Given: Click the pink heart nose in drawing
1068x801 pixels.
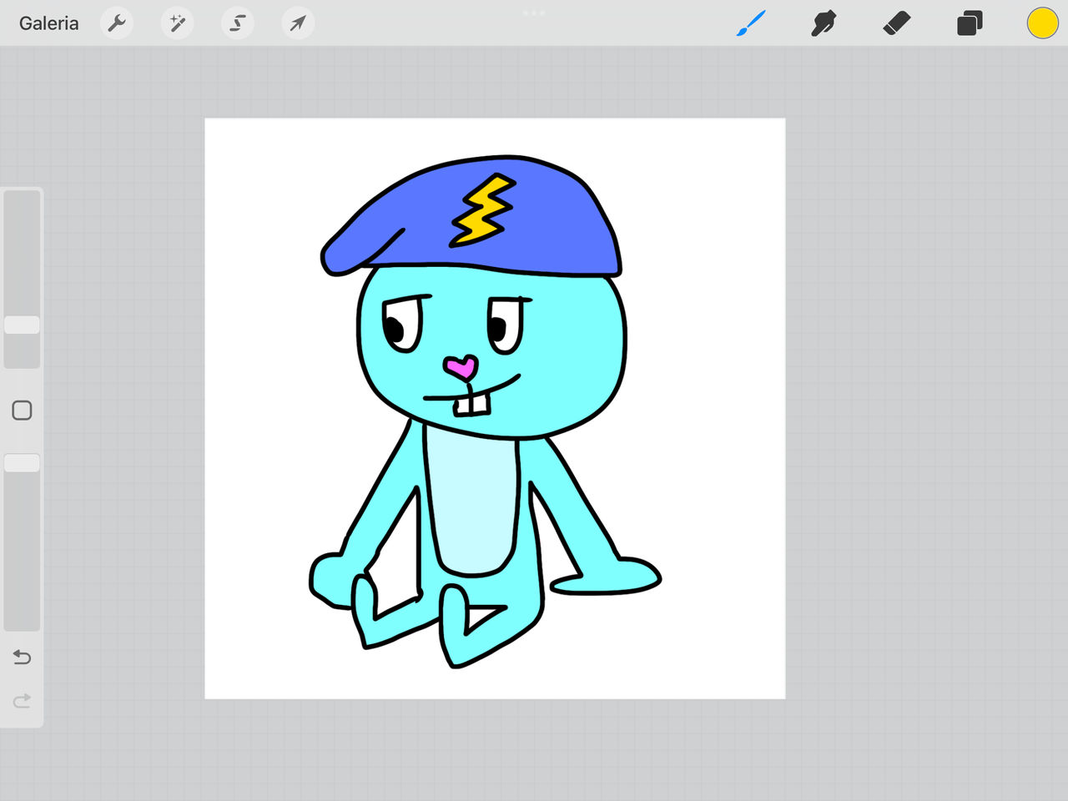Looking at the screenshot, I should pos(461,367).
